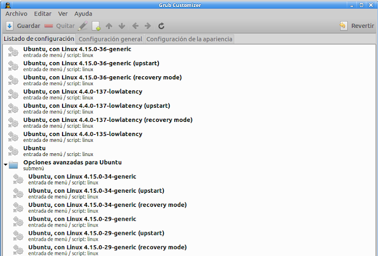378x256 pixels.
Task: Select Ubuntu 4.15.0-36-generic (recovery mode) row
Action: pos(189,80)
